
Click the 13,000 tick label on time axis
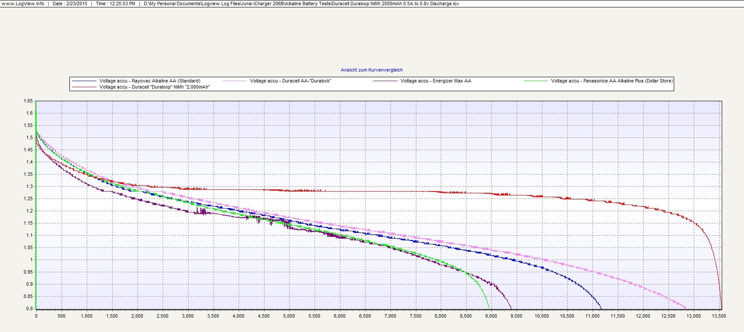[694, 316]
